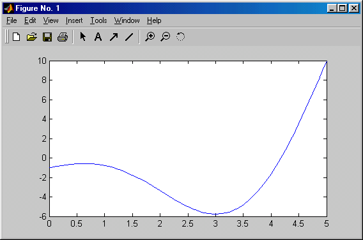This screenshot has height=240, width=363.
Task: Click x-axis tick label 3
Action: 215,224
